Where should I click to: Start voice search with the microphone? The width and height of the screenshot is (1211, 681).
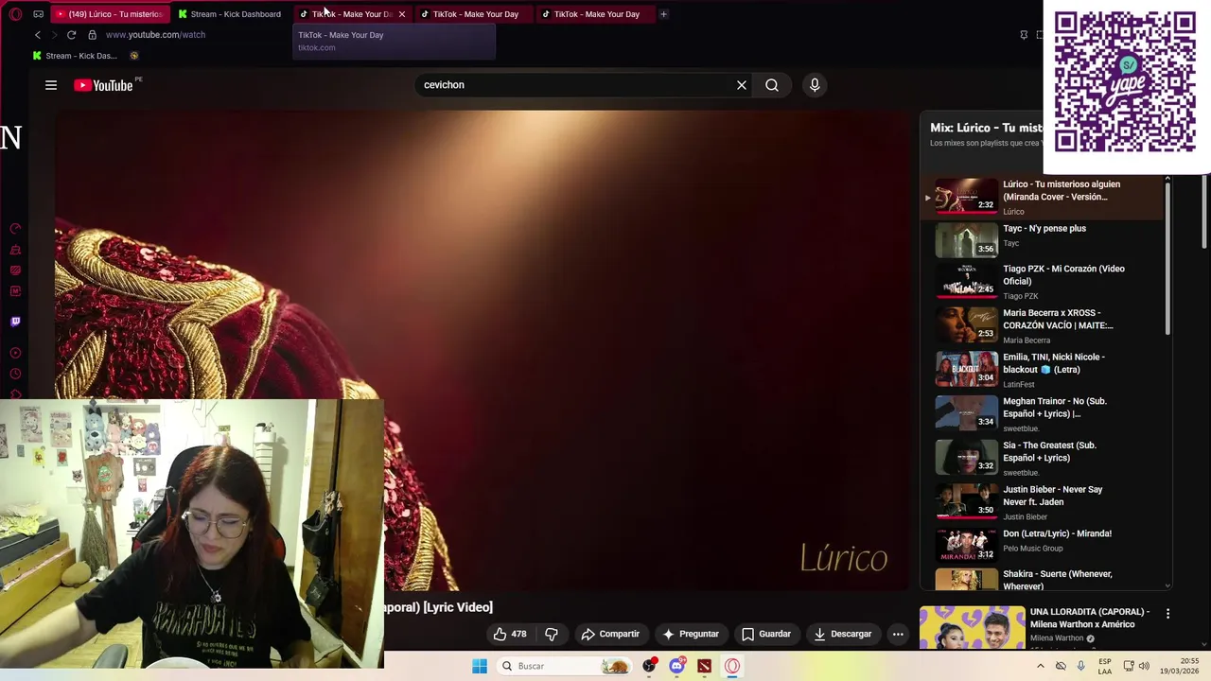click(x=815, y=85)
